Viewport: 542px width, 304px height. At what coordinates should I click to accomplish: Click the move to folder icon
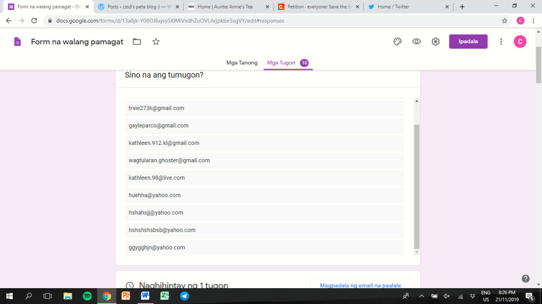(x=137, y=42)
